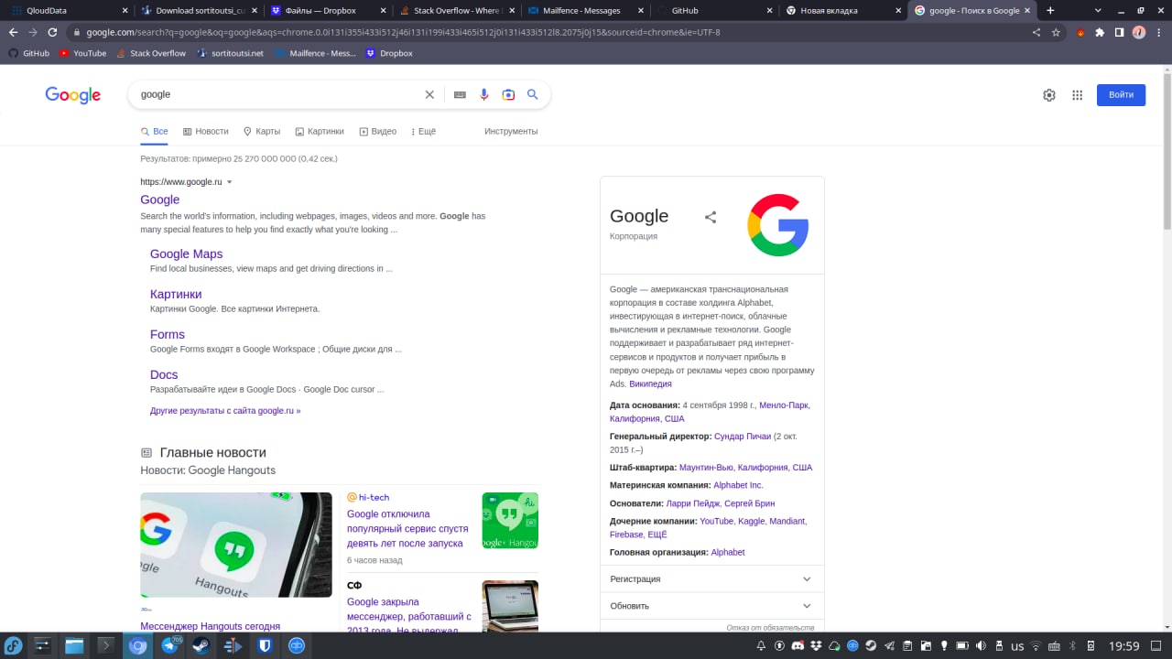Open the battery indicator in system tray
Screen dimensions: 1172x659
pos(962,645)
